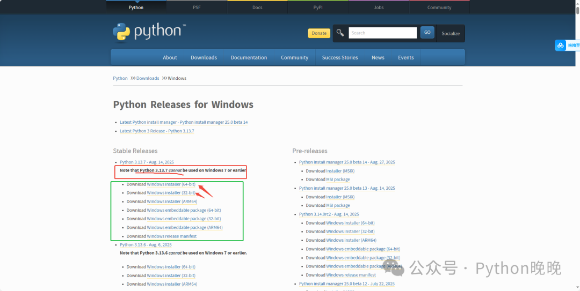The image size is (580, 291).
Task: Download Python 3.13.7 Windows installer (ARM64)
Action: (172, 202)
